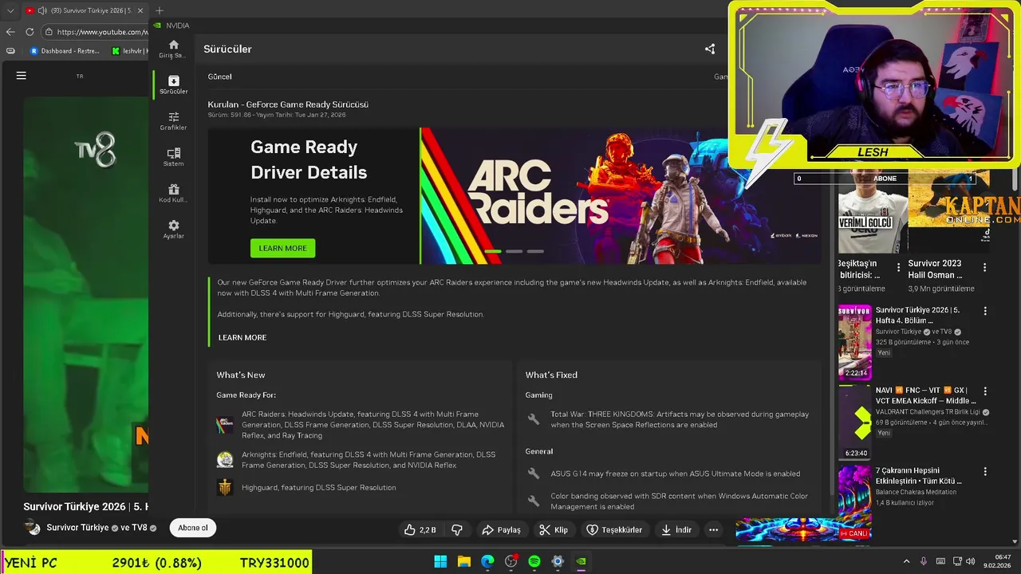Click the Paylaş share button
This screenshot has height=574, width=1021.
[x=501, y=529]
